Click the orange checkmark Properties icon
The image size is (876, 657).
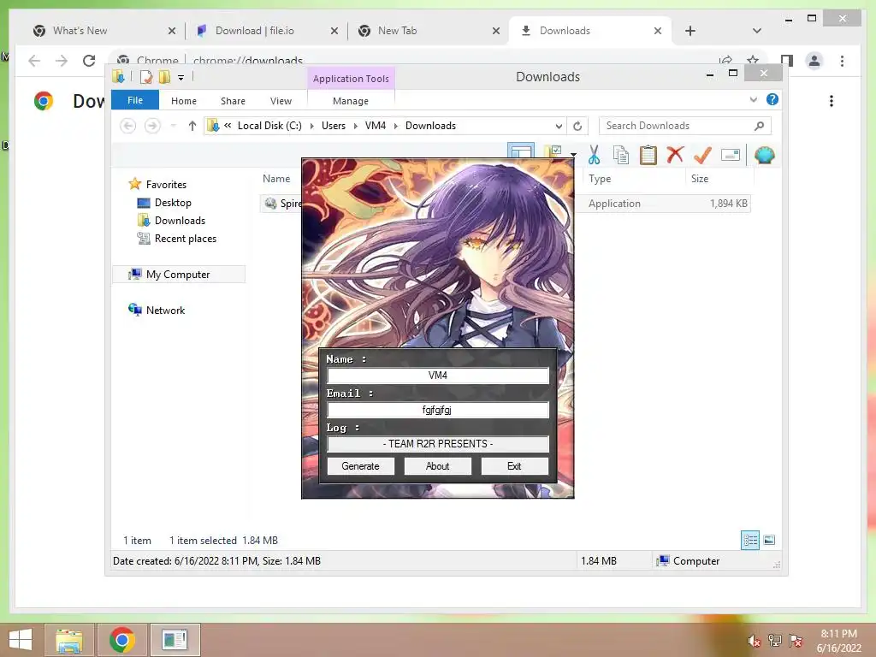702,155
